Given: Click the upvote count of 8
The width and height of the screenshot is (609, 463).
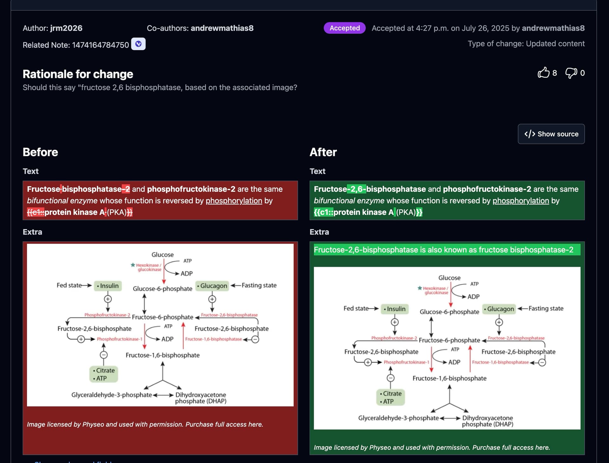Looking at the screenshot, I should click(x=554, y=73).
